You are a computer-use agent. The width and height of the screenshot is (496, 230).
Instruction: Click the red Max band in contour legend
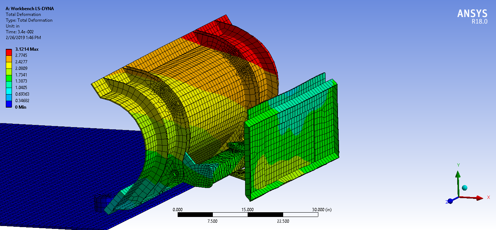[x=9, y=52]
